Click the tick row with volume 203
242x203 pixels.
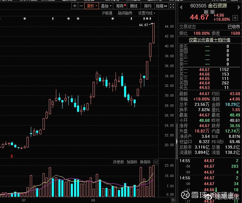209,166
